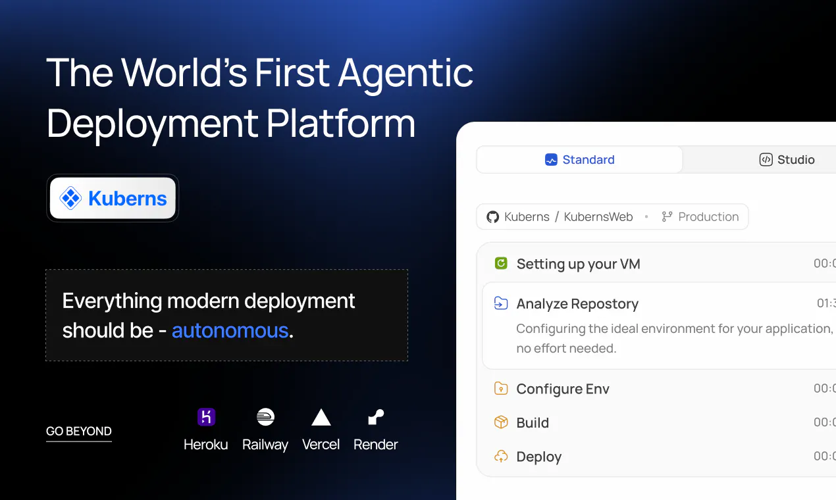Click the Render logo icon
The width and height of the screenshot is (836, 500).
(x=376, y=417)
